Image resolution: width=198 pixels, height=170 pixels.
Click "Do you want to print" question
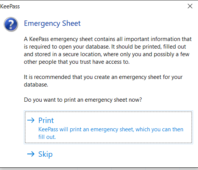click(83, 100)
